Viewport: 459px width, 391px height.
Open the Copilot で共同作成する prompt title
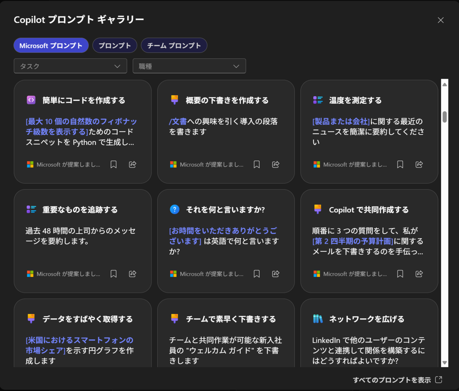[369, 209]
